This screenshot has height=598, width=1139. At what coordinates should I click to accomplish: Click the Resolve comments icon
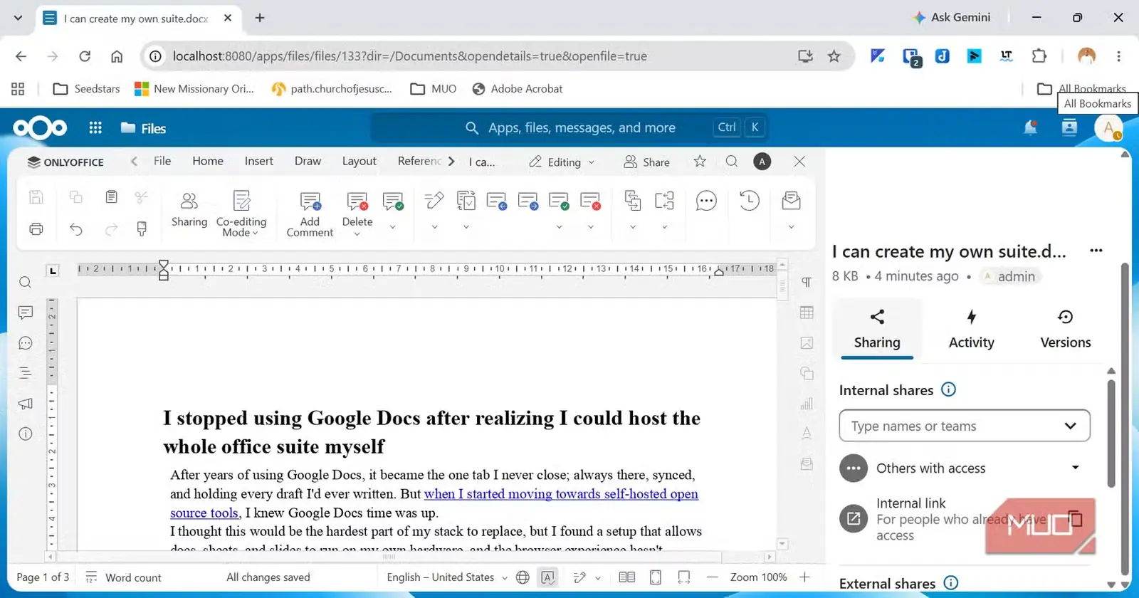coord(393,201)
